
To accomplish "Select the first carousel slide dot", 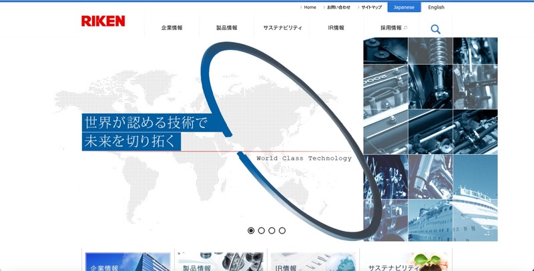I will [x=251, y=230].
